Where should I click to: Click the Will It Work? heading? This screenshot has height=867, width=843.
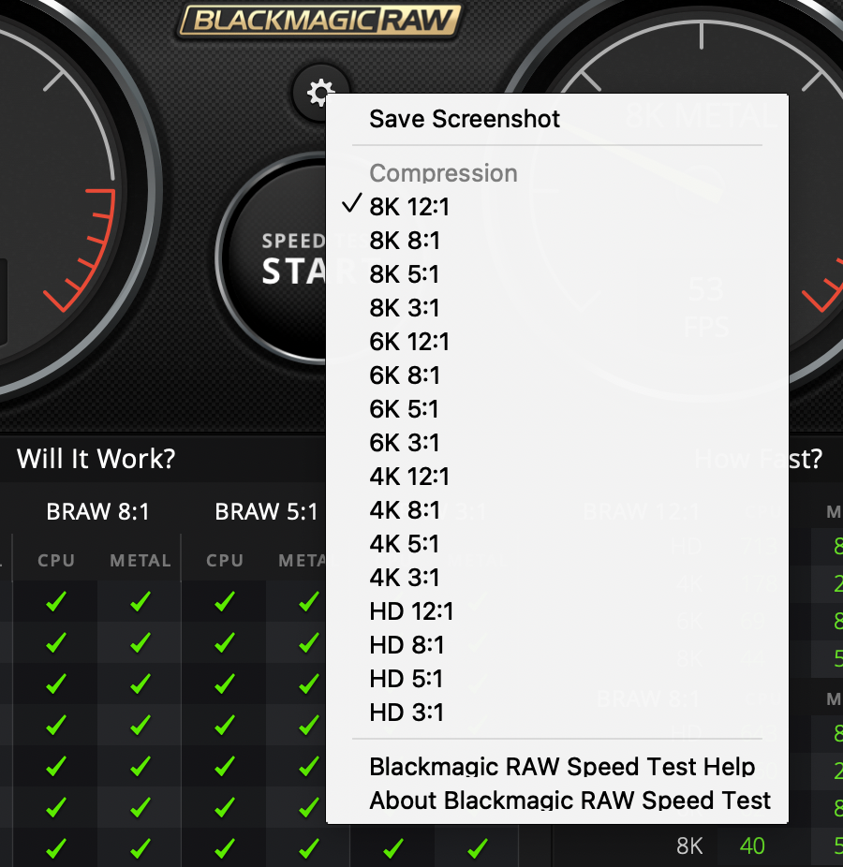point(96,459)
